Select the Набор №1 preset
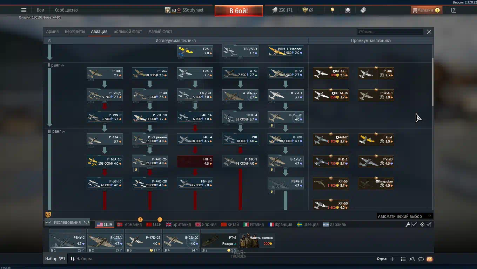Screen dimensions: 477x269 pos(55,259)
